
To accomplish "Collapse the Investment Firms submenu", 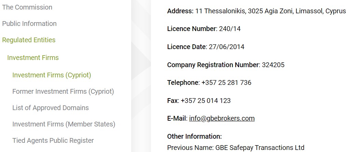I will point(33,58).
